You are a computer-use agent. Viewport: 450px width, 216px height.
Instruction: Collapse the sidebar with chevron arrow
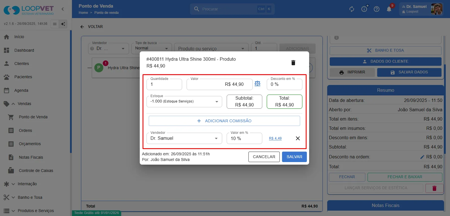[x=63, y=9]
